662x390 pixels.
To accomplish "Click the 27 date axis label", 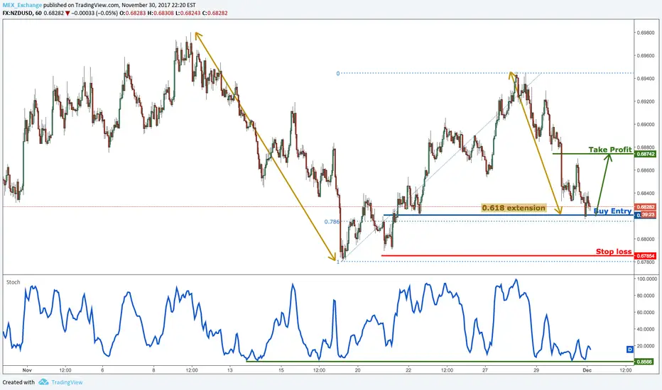I will point(484,370).
